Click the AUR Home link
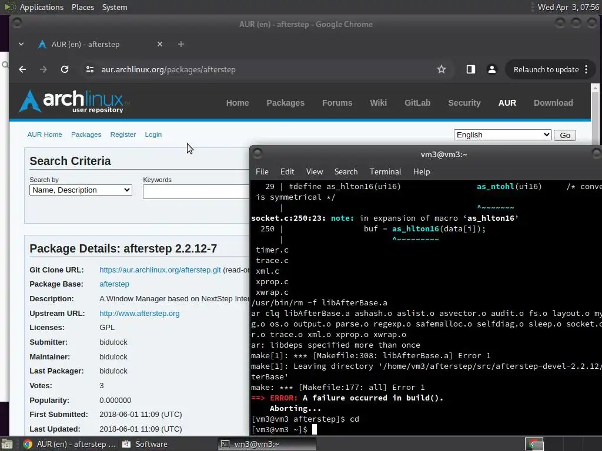Viewport: 602px width, 451px height. pos(45,134)
